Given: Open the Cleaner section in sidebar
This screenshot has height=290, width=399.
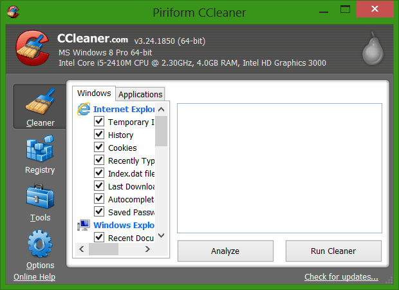Looking at the screenshot, I should tap(40, 106).
